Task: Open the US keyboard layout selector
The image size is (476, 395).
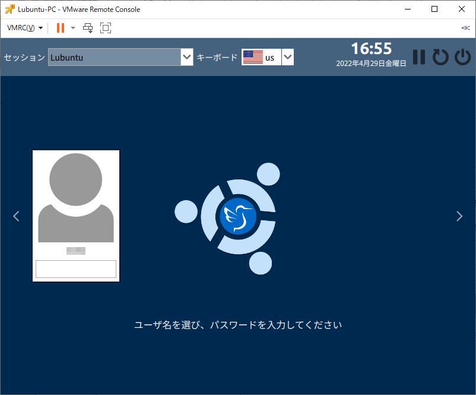Action: [268, 57]
